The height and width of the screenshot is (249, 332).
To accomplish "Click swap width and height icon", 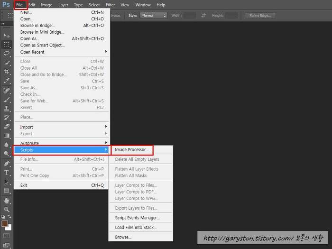I will (x=203, y=16).
